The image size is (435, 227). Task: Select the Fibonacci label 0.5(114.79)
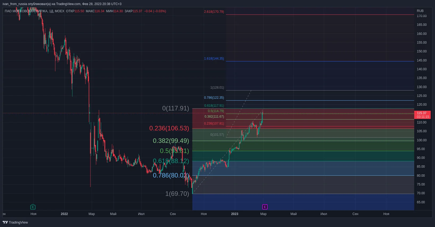pyautogui.click(x=216, y=111)
